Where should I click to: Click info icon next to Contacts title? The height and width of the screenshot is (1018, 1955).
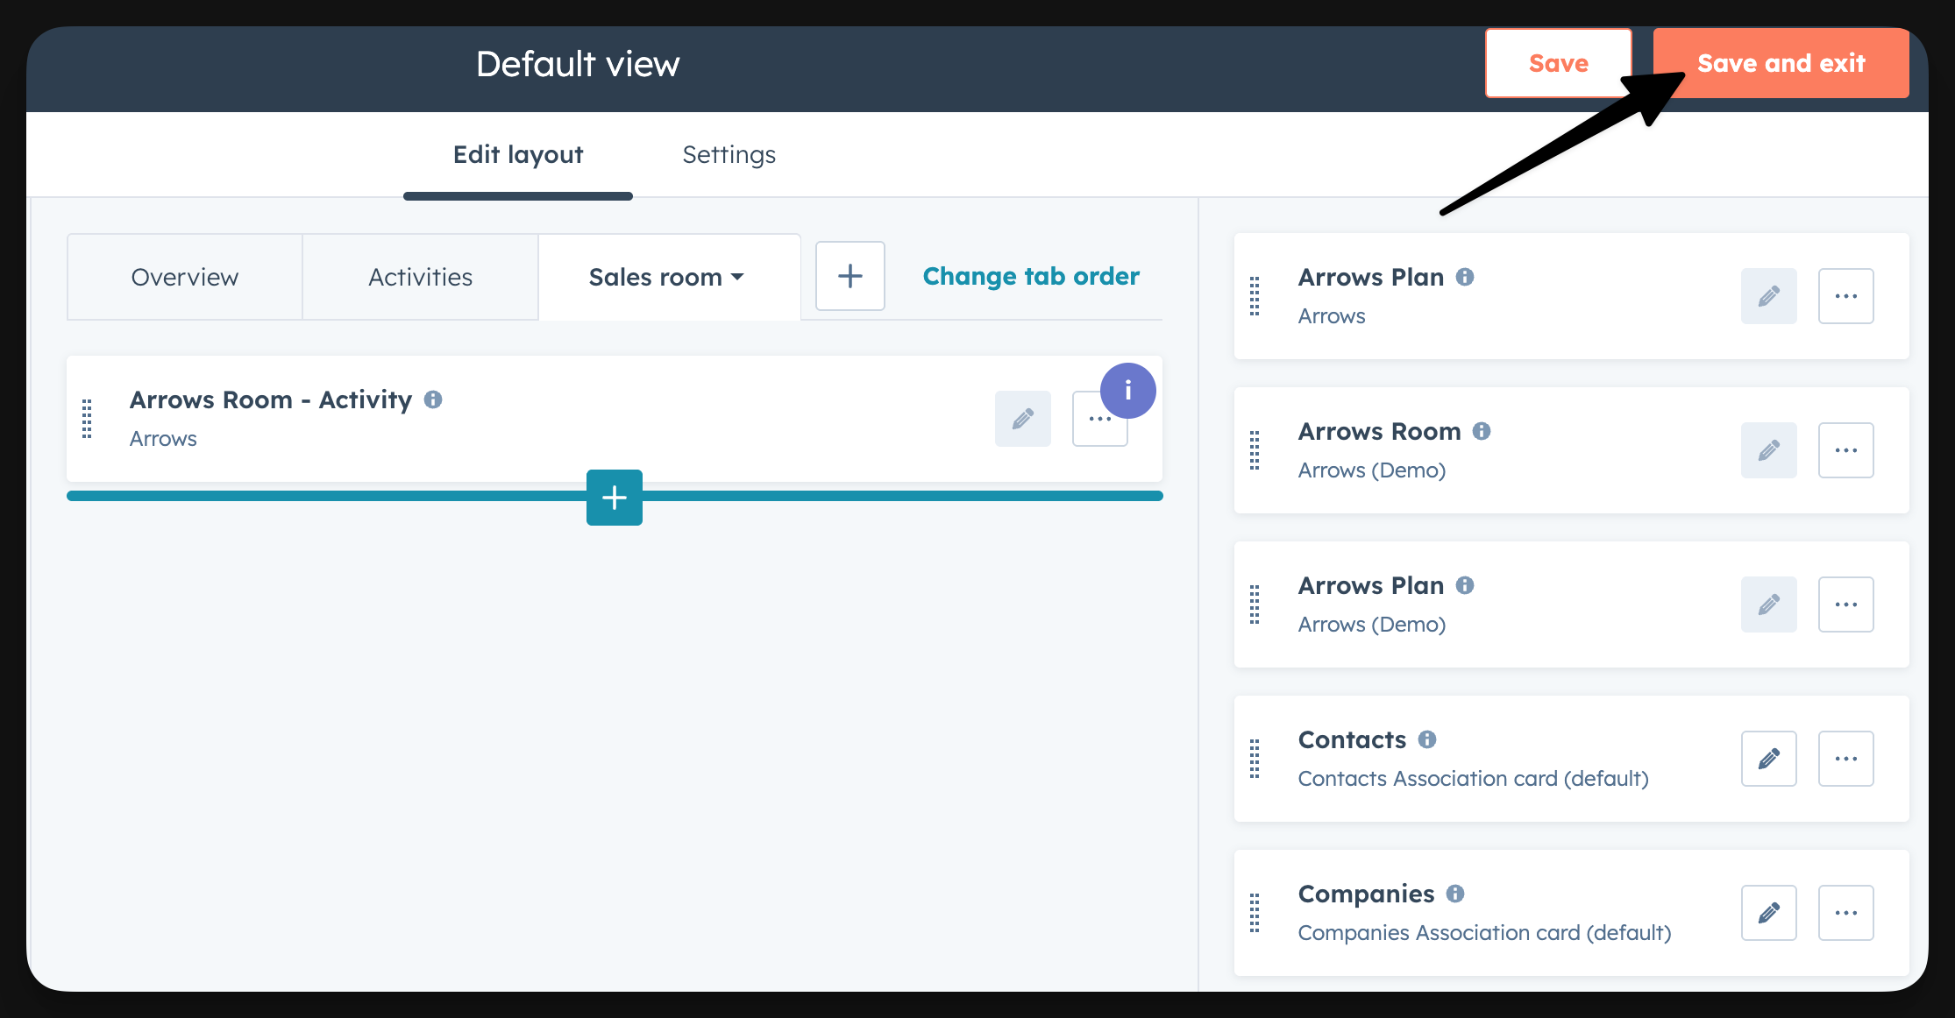(1427, 739)
